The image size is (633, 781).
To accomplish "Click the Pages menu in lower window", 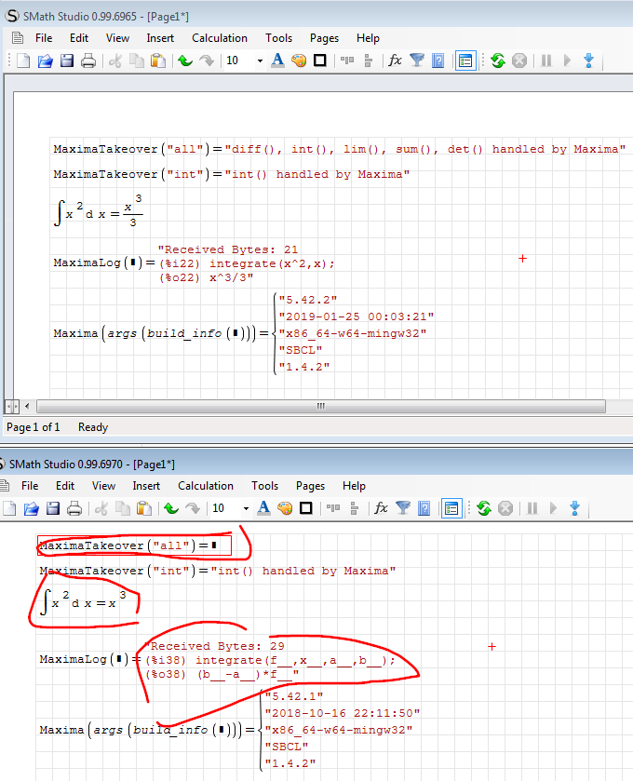I will 310,486.
